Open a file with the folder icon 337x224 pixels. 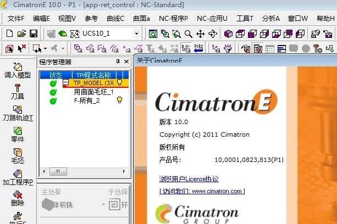click(x=21, y=33)
